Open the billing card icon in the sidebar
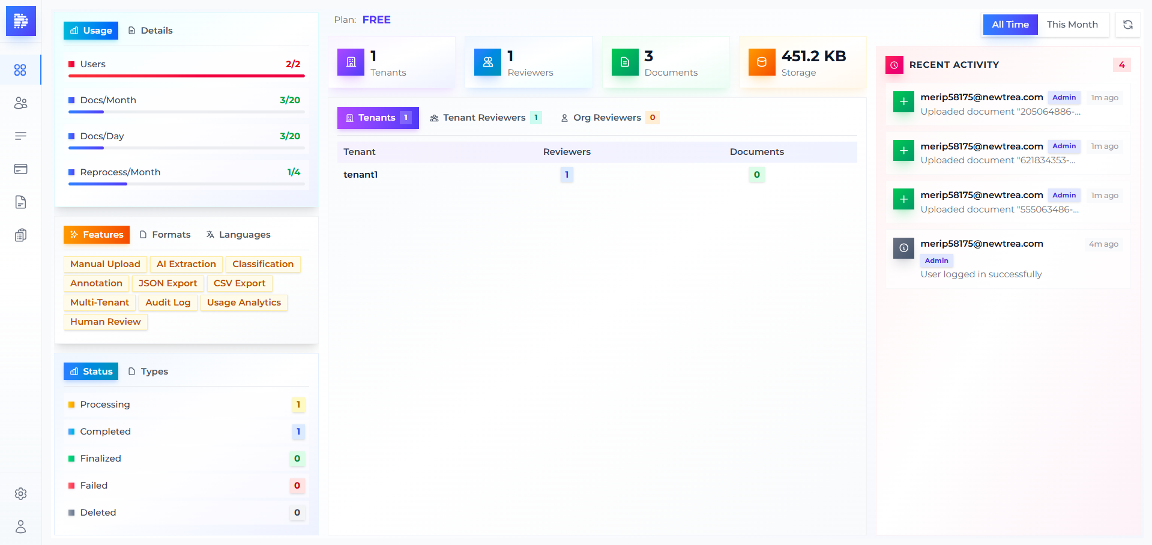This screenshot has width=1152, height=545. point(21,169)
